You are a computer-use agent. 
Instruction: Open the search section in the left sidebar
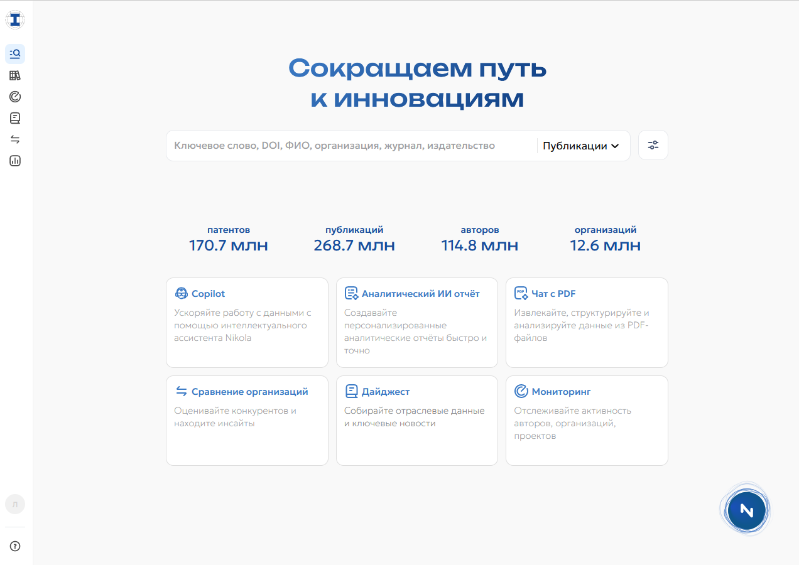pyautogui.click(x=15, y=54)
